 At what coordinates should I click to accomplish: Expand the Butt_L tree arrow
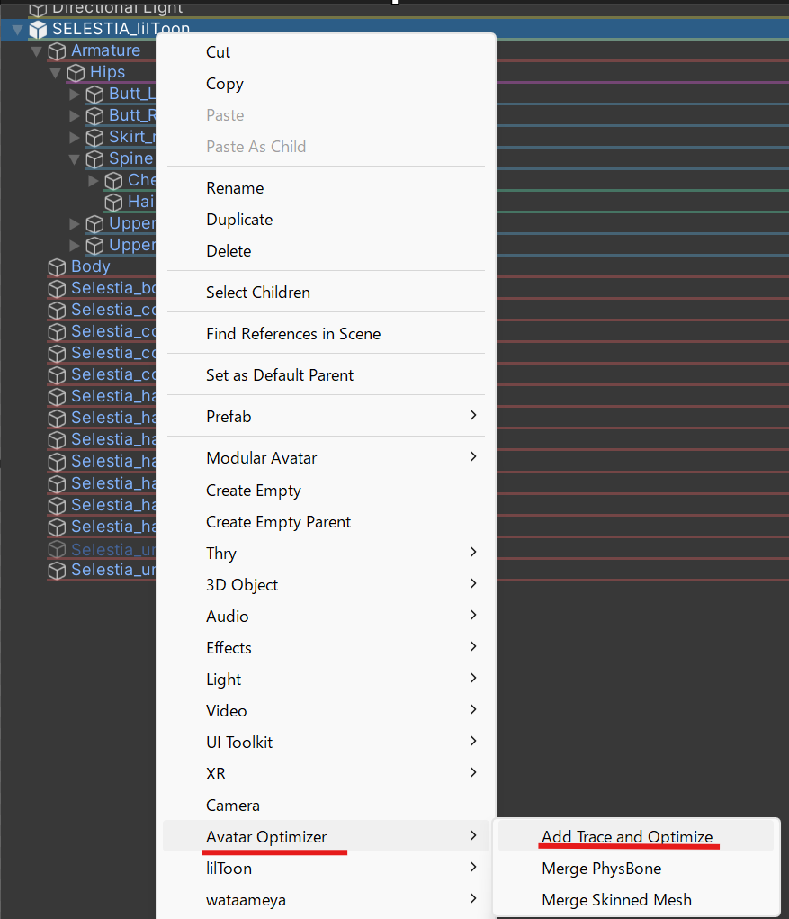[x=75, y=95]
